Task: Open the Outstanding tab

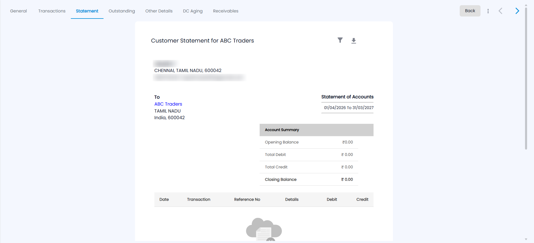Action: click(x=122, y=11)
